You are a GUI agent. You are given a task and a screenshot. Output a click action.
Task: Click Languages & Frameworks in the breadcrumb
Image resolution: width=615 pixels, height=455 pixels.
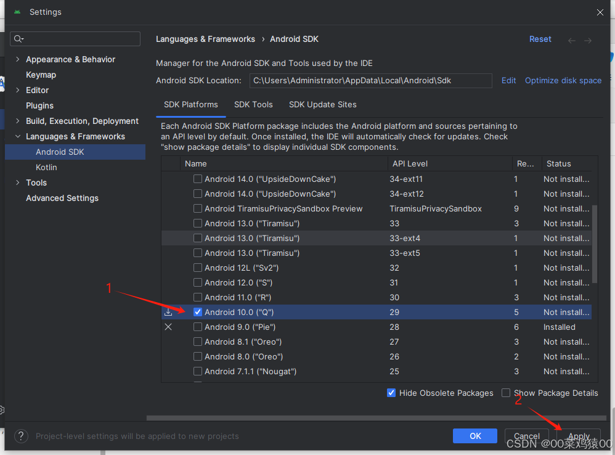point(205,39)
